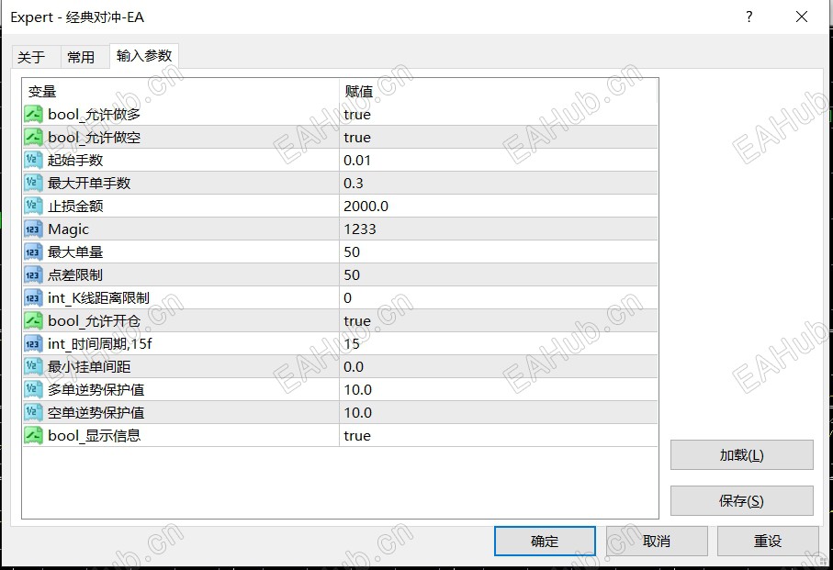
Task: Click the icon beside 最大开单手数
Action: click(x=33, y=183)
